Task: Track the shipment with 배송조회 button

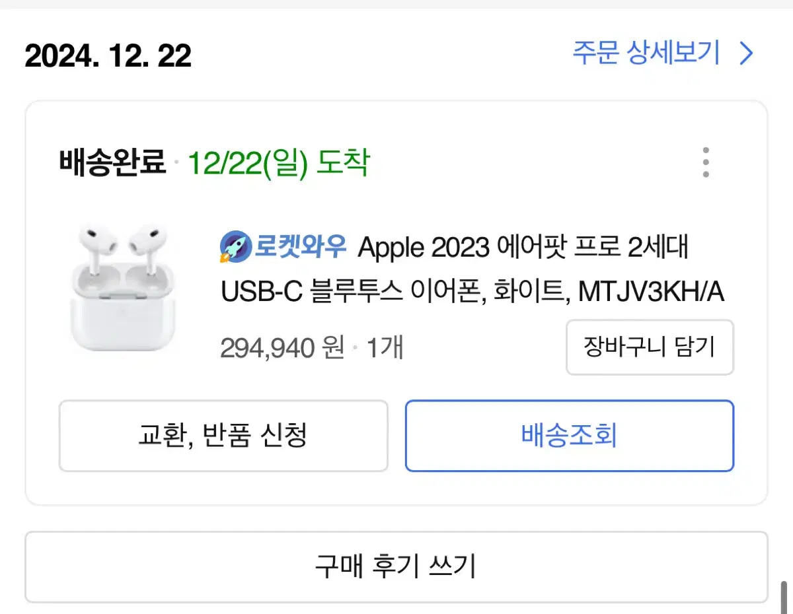Action: 570,436
